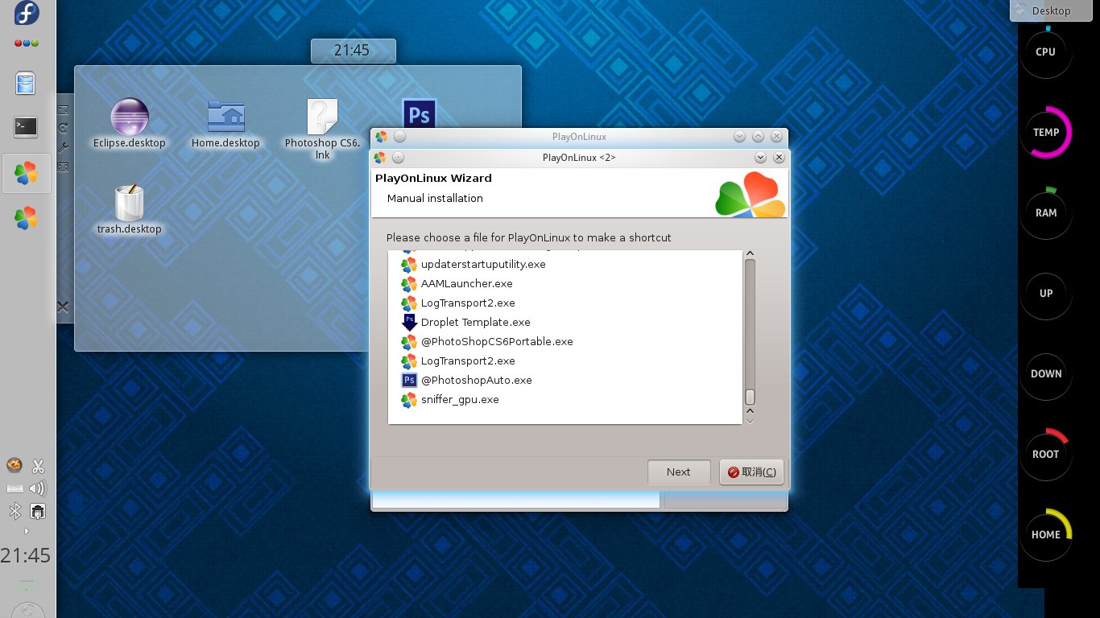Open the Eclipse.desktop icon
This screenshot has height=618, width=1100.
coord(130,124)
